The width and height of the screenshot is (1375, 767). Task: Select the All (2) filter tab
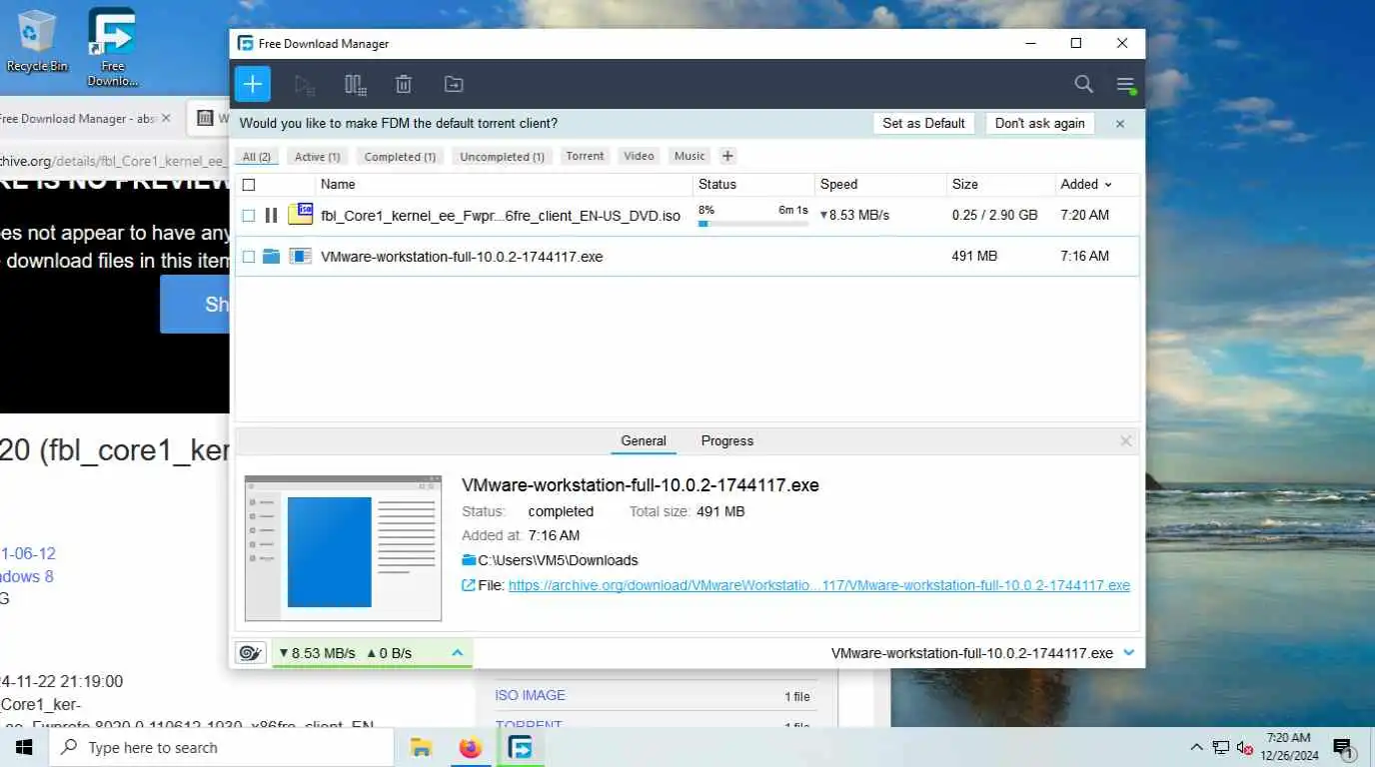(x=257, y=157)
